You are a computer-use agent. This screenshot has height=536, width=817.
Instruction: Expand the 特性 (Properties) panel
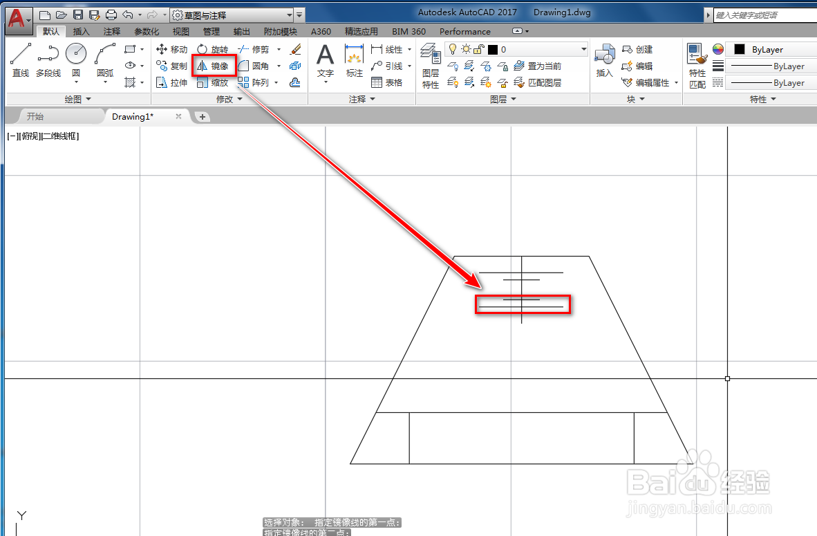(763, 99)
